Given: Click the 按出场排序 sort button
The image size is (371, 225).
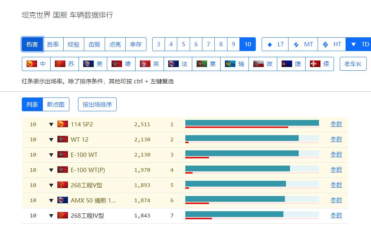Looking at the screenshot, I should (97, 104).
